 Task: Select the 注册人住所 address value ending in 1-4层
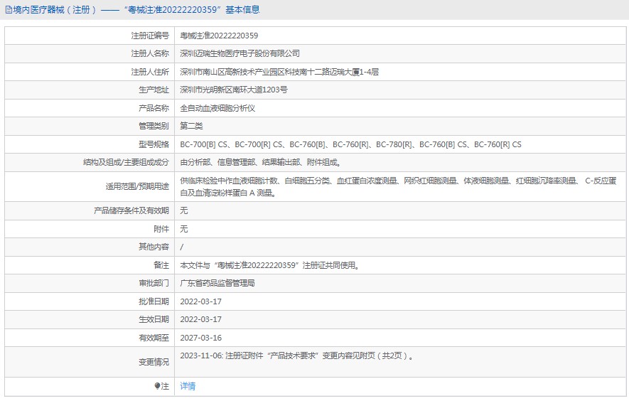click(279, 72)
